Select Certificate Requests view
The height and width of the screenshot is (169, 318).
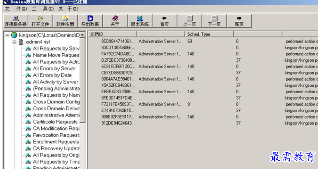click(x=55, y=122)
